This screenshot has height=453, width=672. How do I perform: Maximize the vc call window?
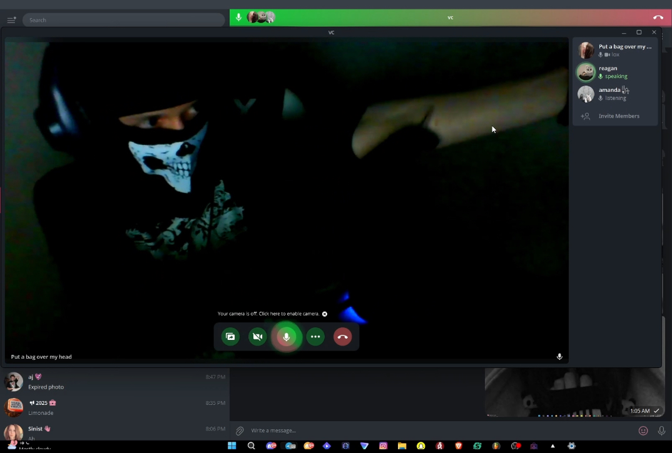(x=639, y=32)
